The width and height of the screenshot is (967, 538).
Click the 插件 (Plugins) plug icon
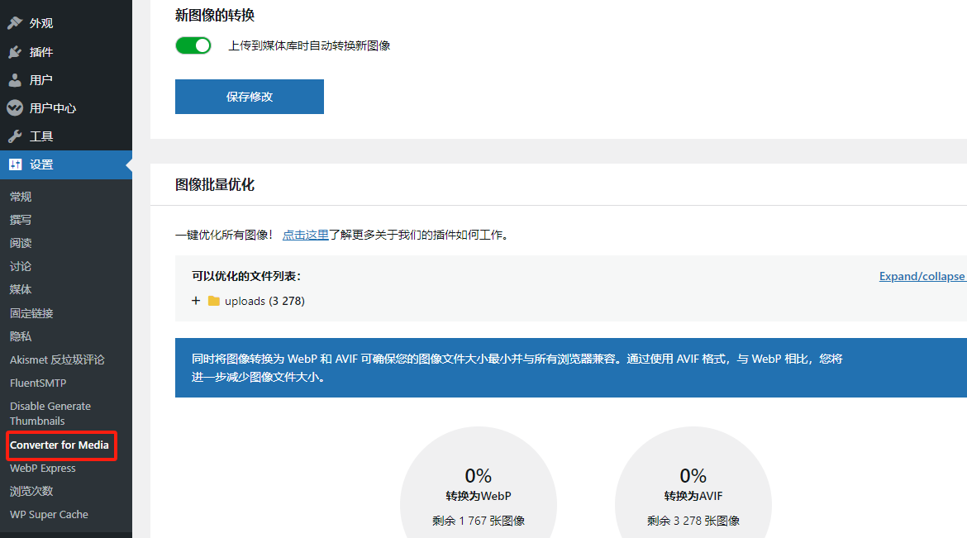coord(16,50)
